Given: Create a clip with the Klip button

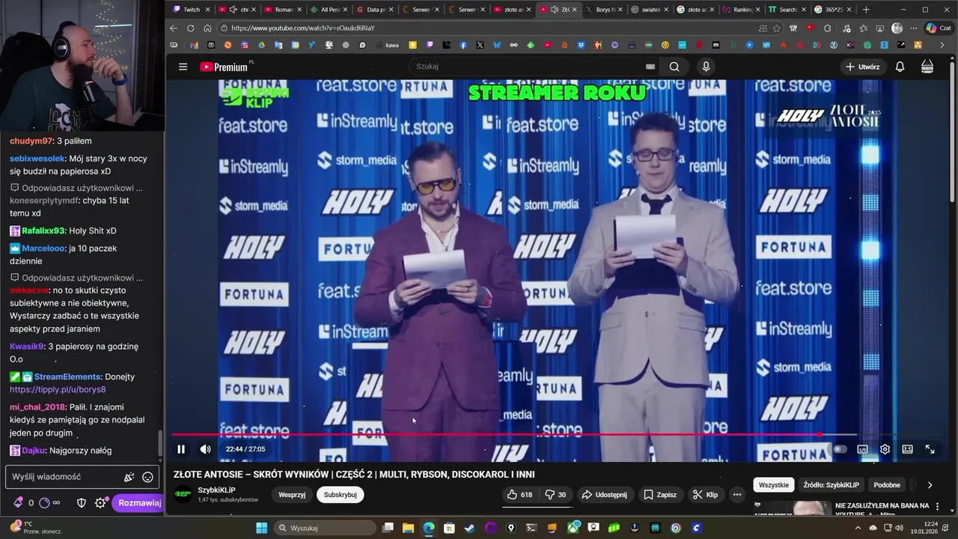Looking at the screenshot, I should coord(705,495).
